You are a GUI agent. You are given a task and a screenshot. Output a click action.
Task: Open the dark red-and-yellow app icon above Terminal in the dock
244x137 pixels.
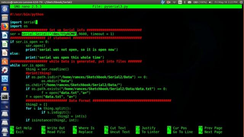click(x=5, y=88)
